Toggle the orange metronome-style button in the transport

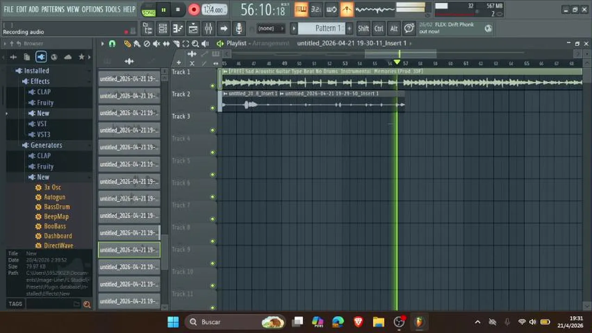346,9
